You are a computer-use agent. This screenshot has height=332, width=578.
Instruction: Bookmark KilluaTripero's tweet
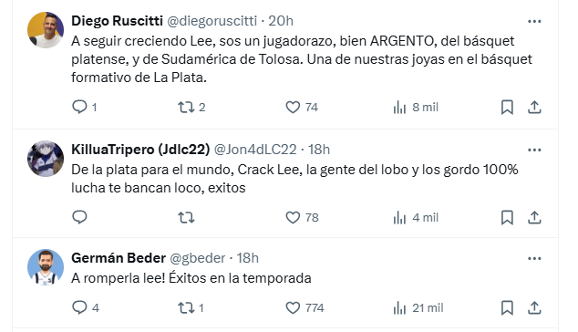coord(507,217)
